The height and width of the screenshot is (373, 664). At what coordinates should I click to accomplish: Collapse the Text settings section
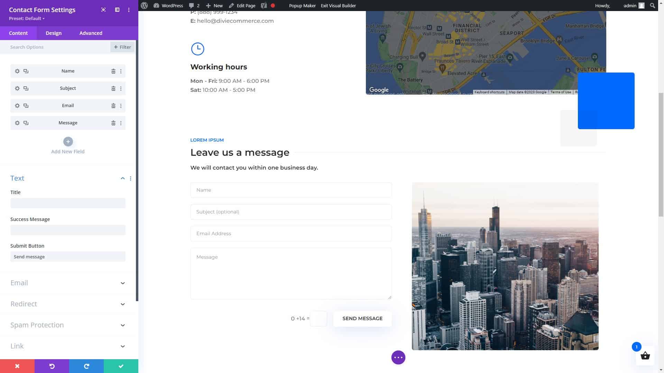click(122, 178)
